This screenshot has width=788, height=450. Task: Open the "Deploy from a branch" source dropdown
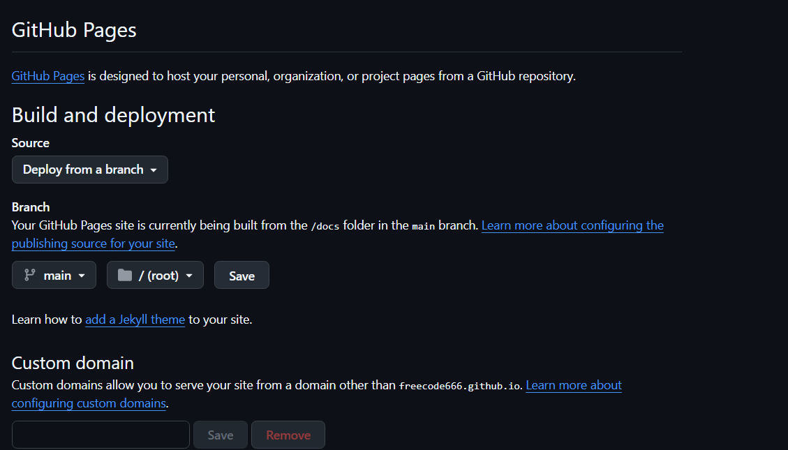pyautogui.click(x=90, y=170)
